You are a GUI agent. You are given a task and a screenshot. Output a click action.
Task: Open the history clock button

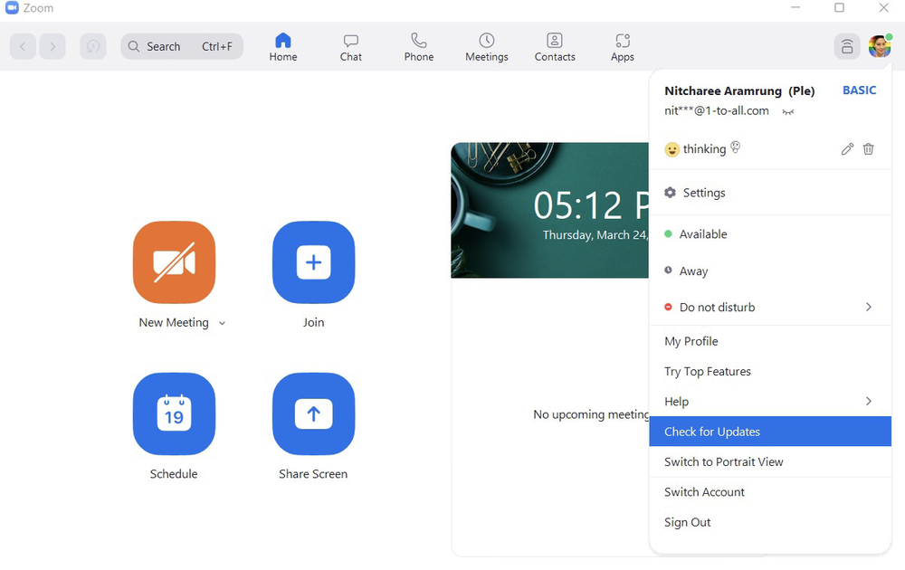click(x=93, y=46)
